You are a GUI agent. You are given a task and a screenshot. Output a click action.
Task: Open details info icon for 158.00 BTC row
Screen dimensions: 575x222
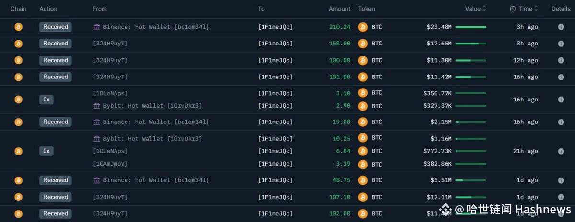[561, 44]
